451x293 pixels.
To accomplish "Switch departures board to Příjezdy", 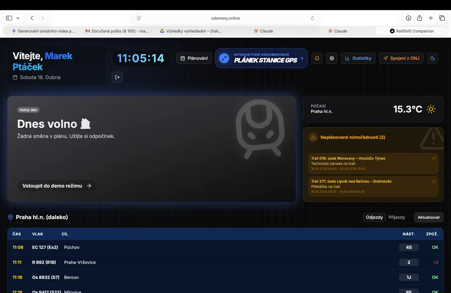I will tap(397, 217).
